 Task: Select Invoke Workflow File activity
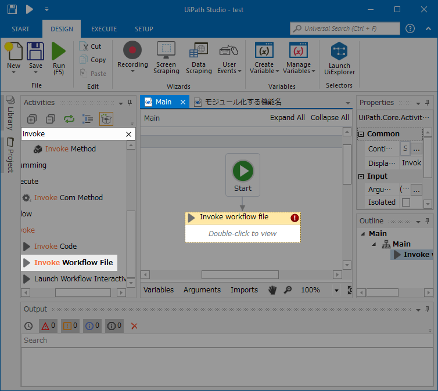pyautogui.click(x=69, y=262)
